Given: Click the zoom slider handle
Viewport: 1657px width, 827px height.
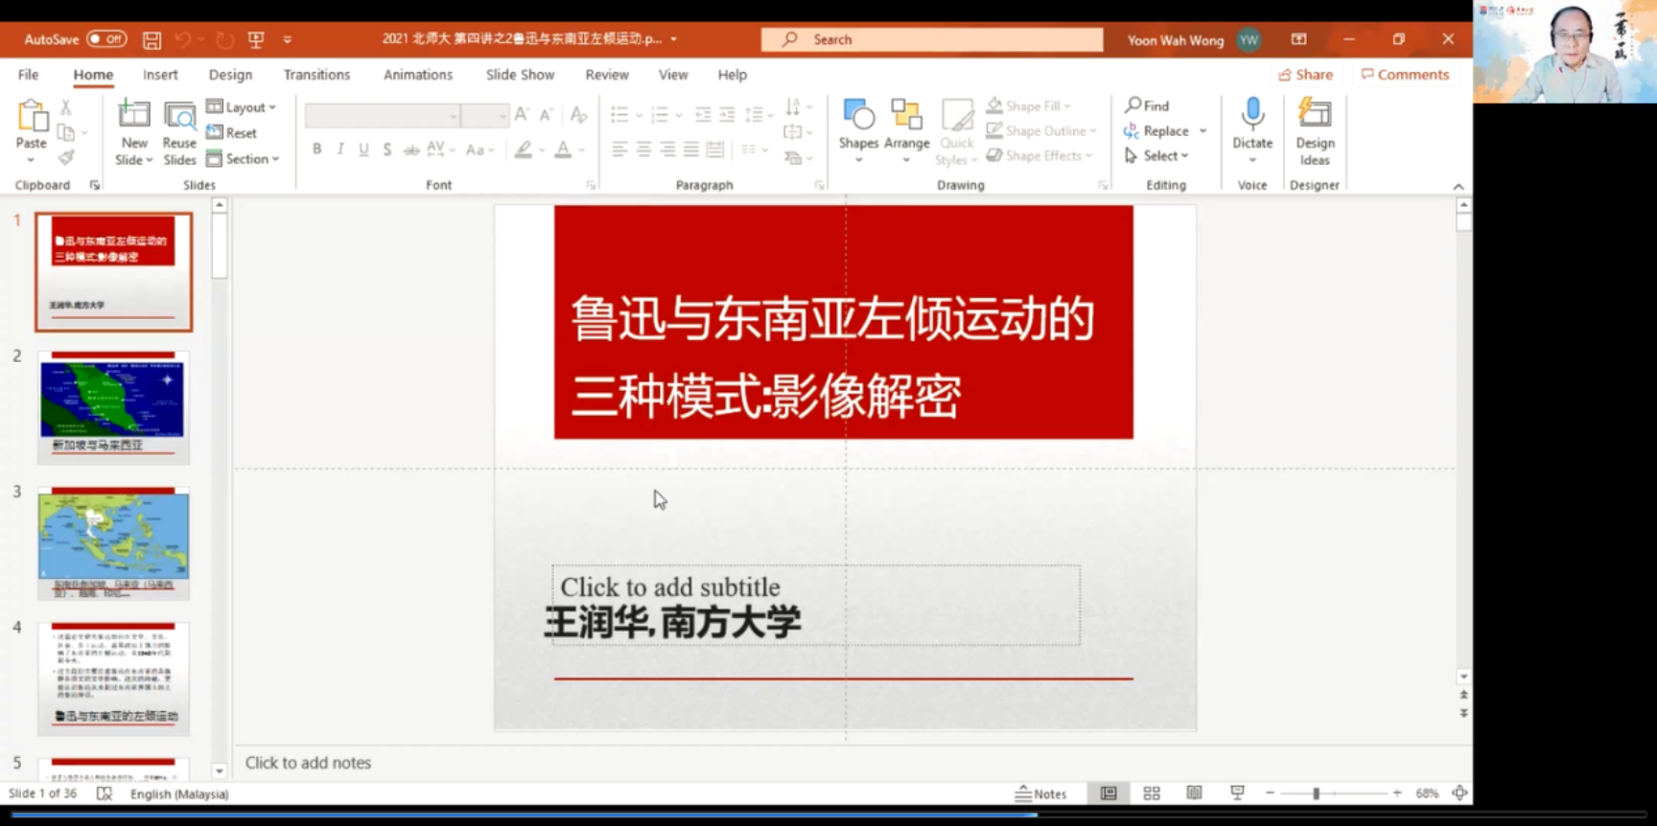Looking at the screenshot, I should point(1317,793).
